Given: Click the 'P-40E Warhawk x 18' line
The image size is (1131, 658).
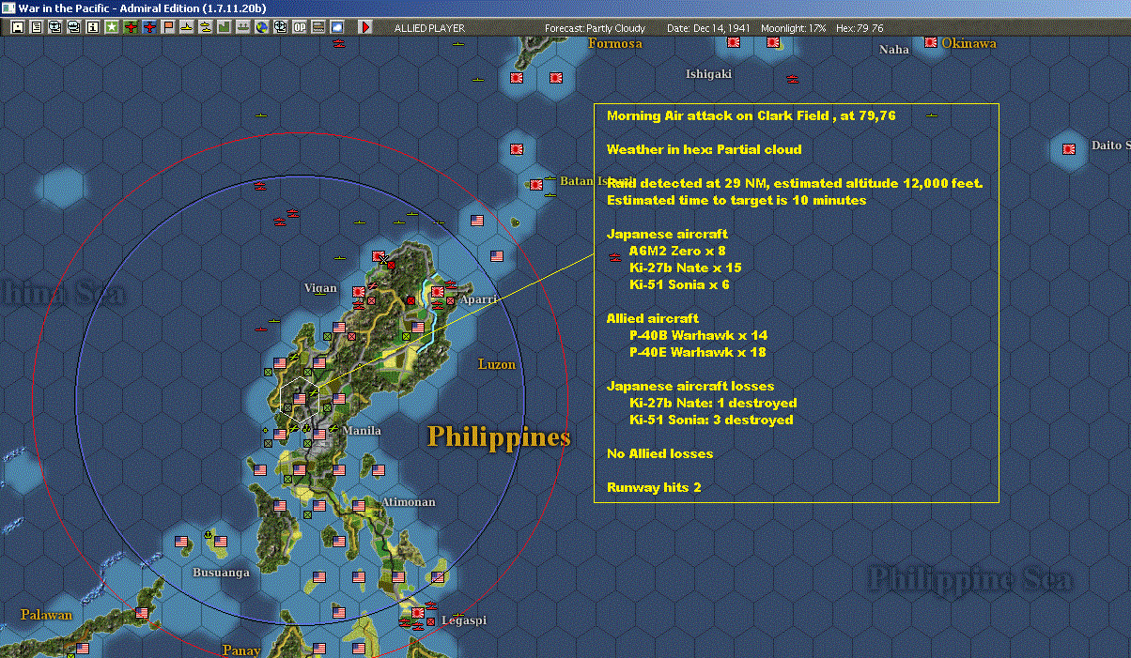Looking at the screenshot, I should (x=698, y=352).
